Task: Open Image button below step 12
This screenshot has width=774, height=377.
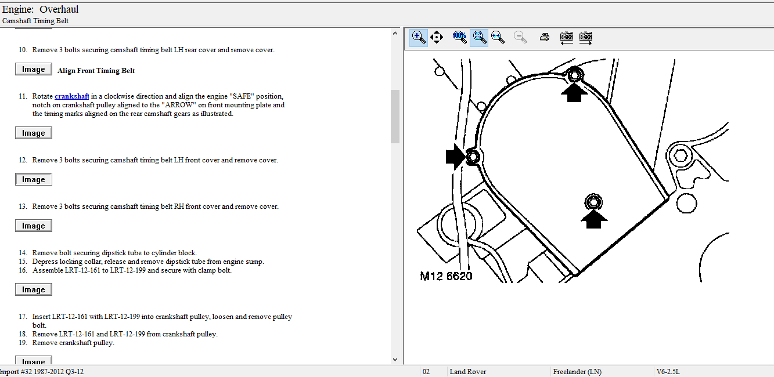Action: pyautogui.click(x=33, y=180)
